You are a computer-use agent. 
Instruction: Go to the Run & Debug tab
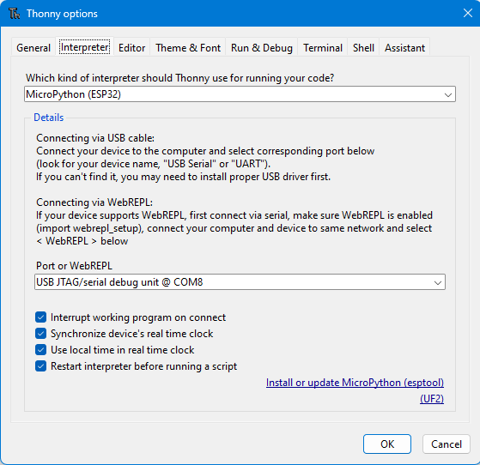[262, 48]
